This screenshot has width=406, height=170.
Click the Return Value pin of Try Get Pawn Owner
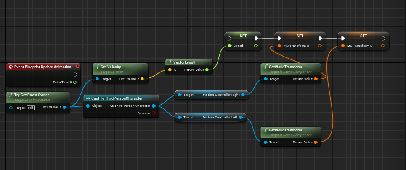coord(64,107)
